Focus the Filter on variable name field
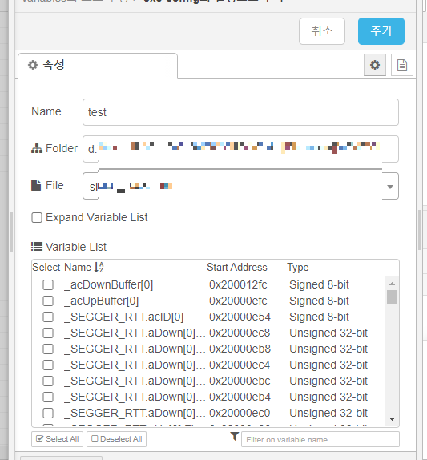 point(320,439)
